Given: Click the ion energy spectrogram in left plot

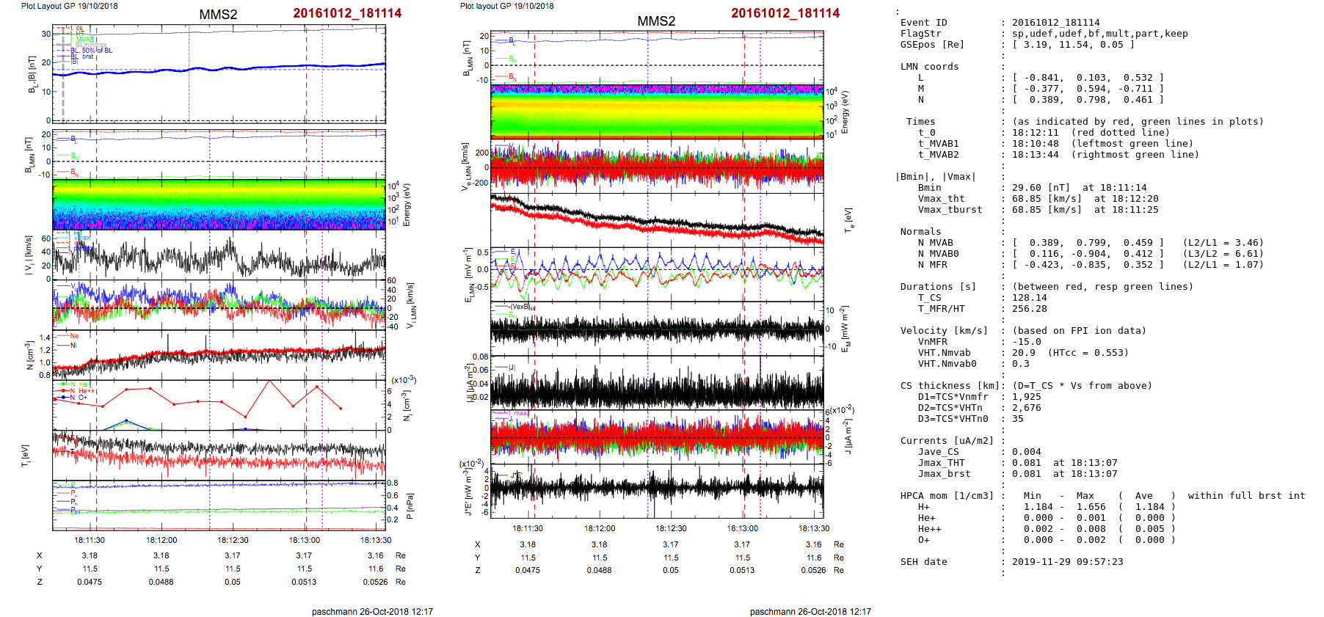Looking at the screenshot, I should [x=219, y=204].
